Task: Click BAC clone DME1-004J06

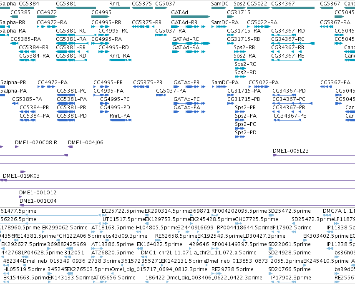Action: [86, 143]
